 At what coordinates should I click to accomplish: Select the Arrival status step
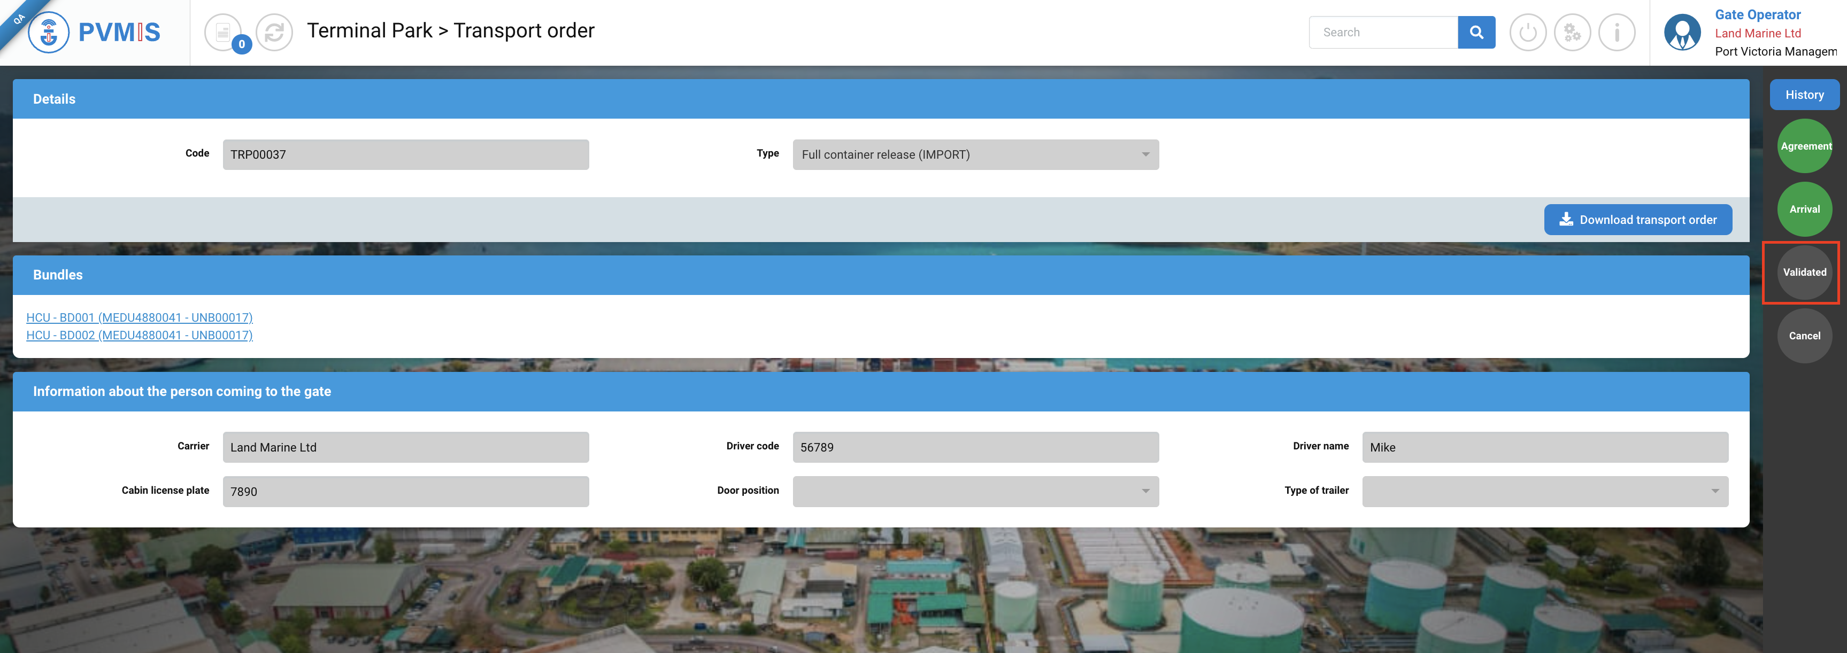pos(1804,209)
